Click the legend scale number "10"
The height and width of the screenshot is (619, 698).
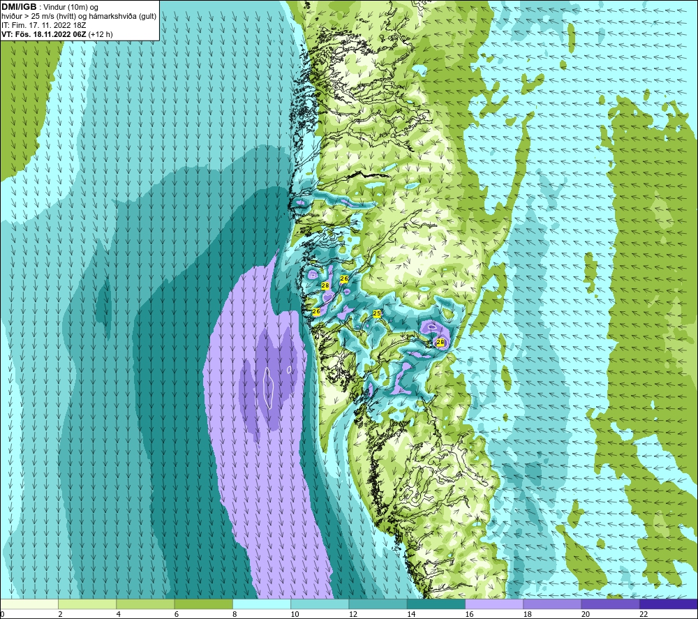coord(295,615)
